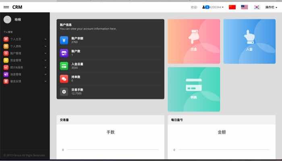
Task: Open the pink 出金 withdrawal card
Action: click(194, 41)
